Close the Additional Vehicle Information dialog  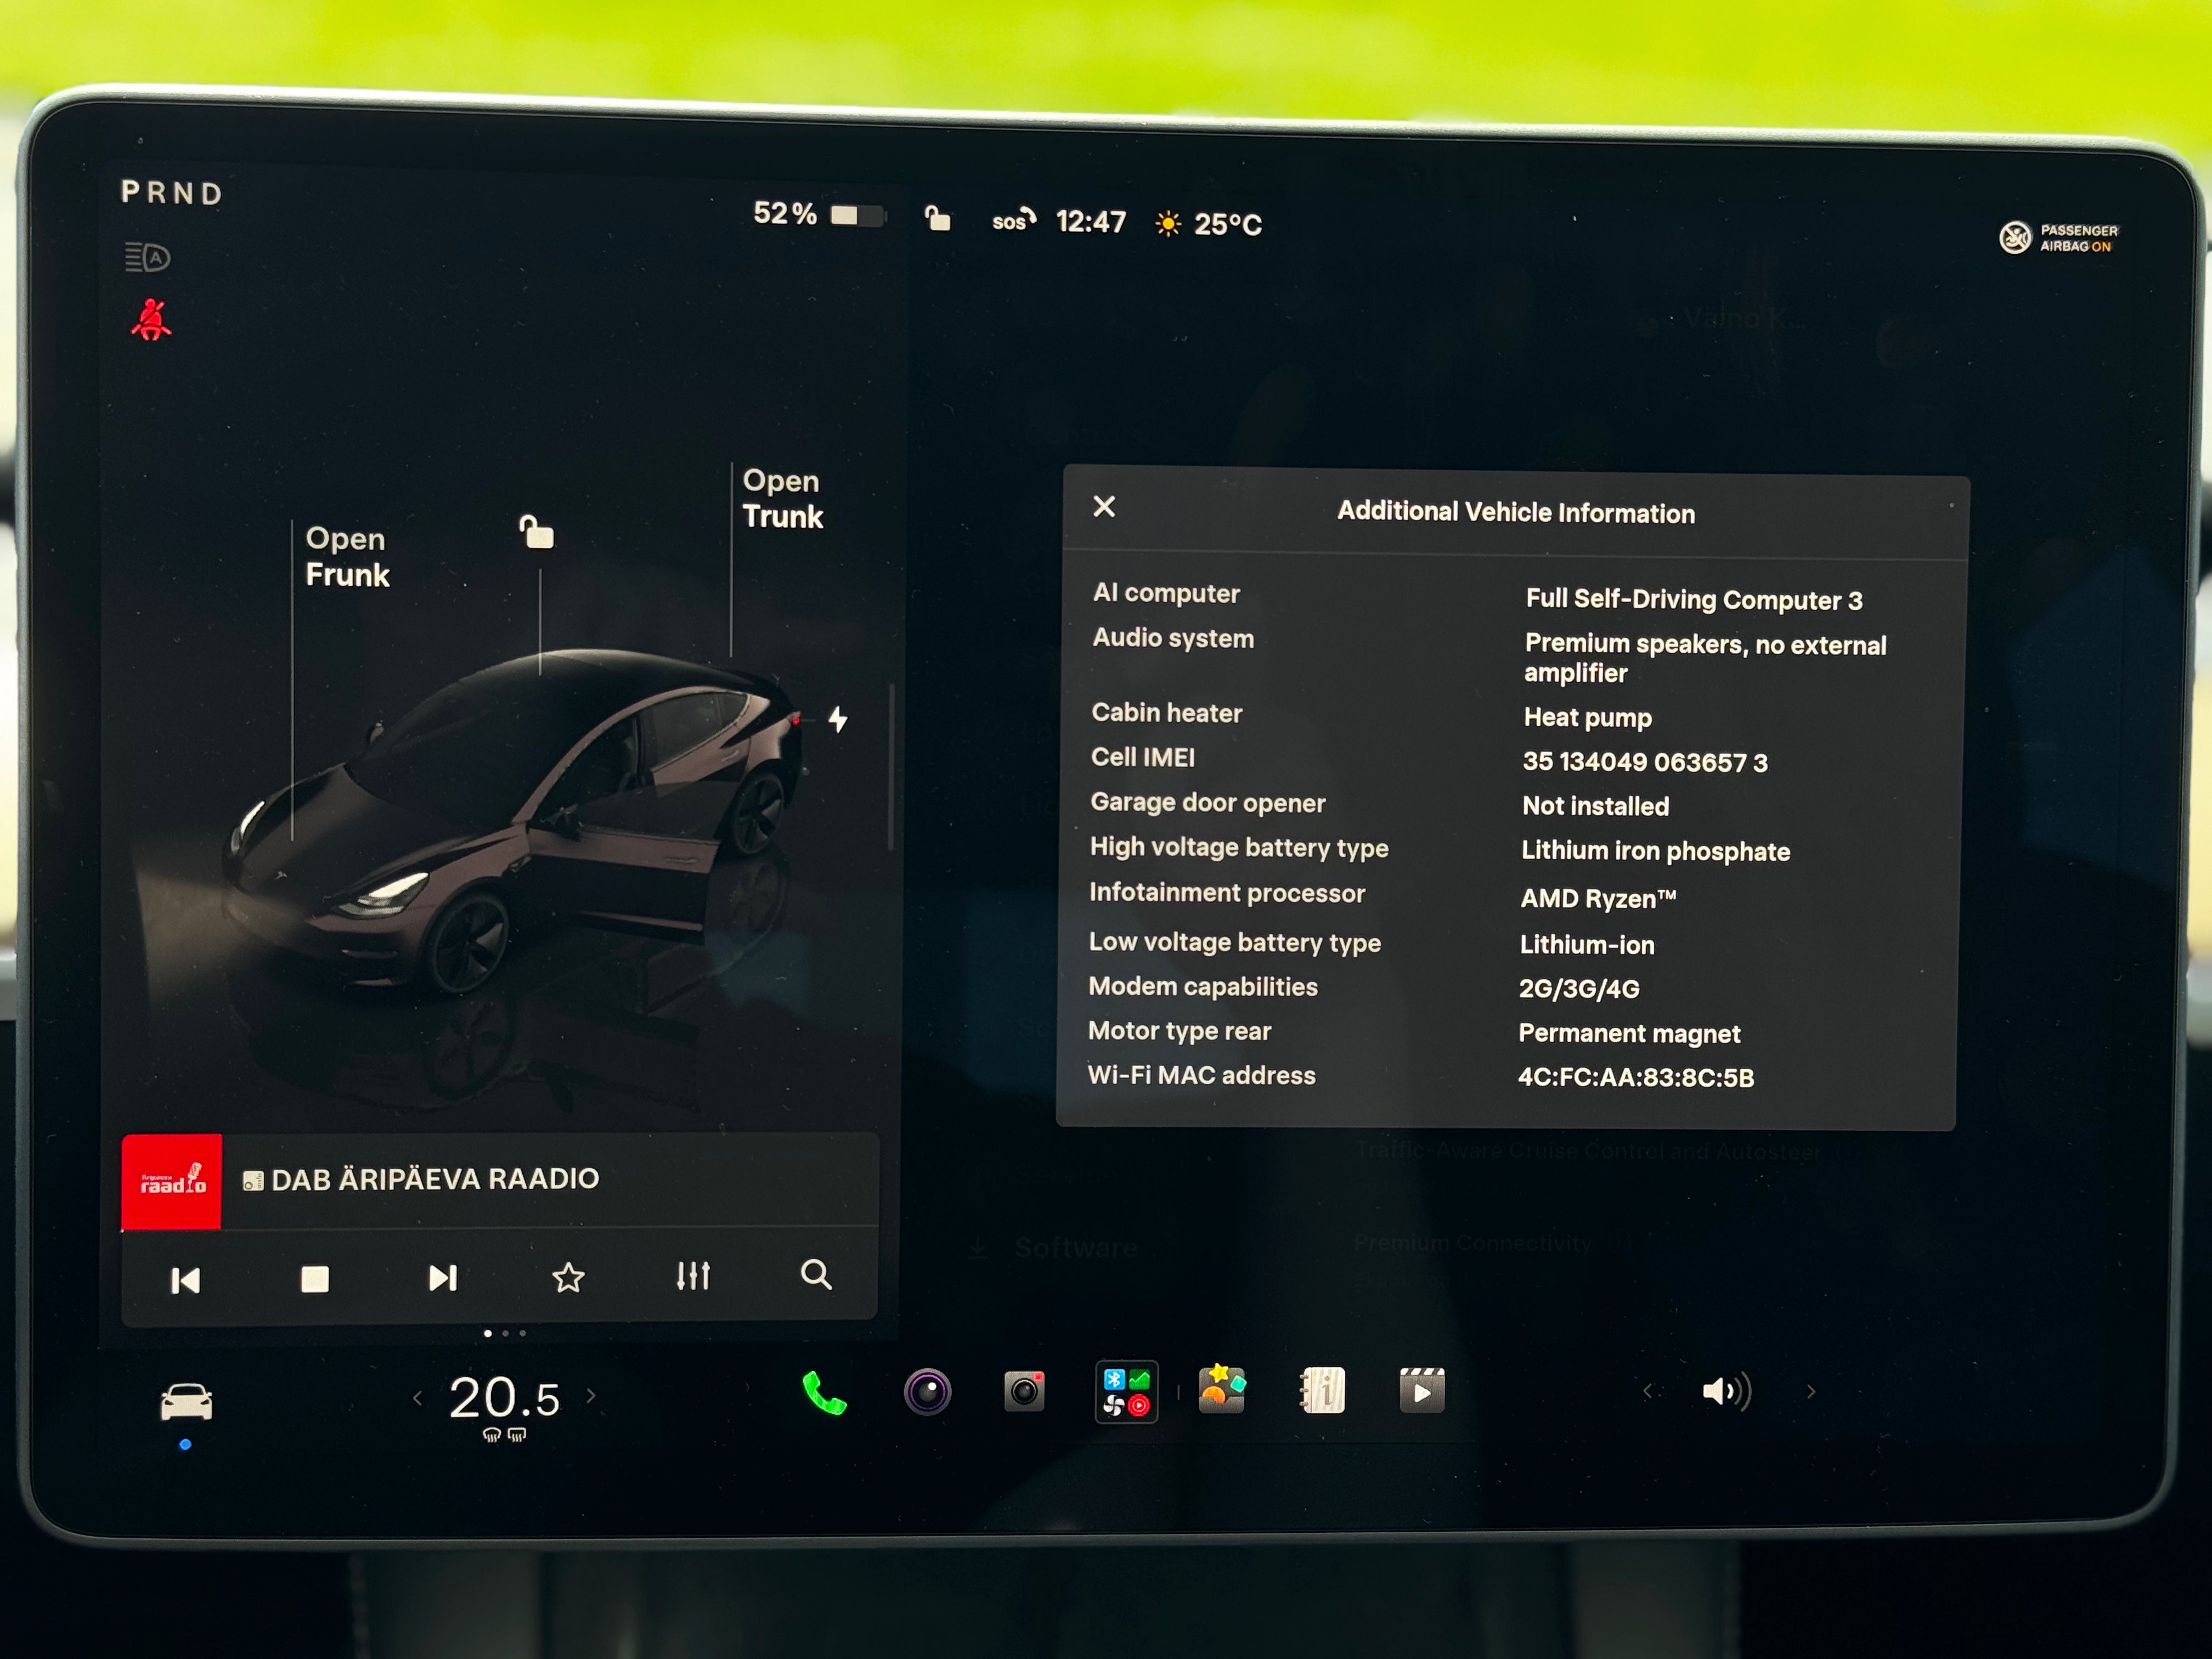(x=1104, y=507)
